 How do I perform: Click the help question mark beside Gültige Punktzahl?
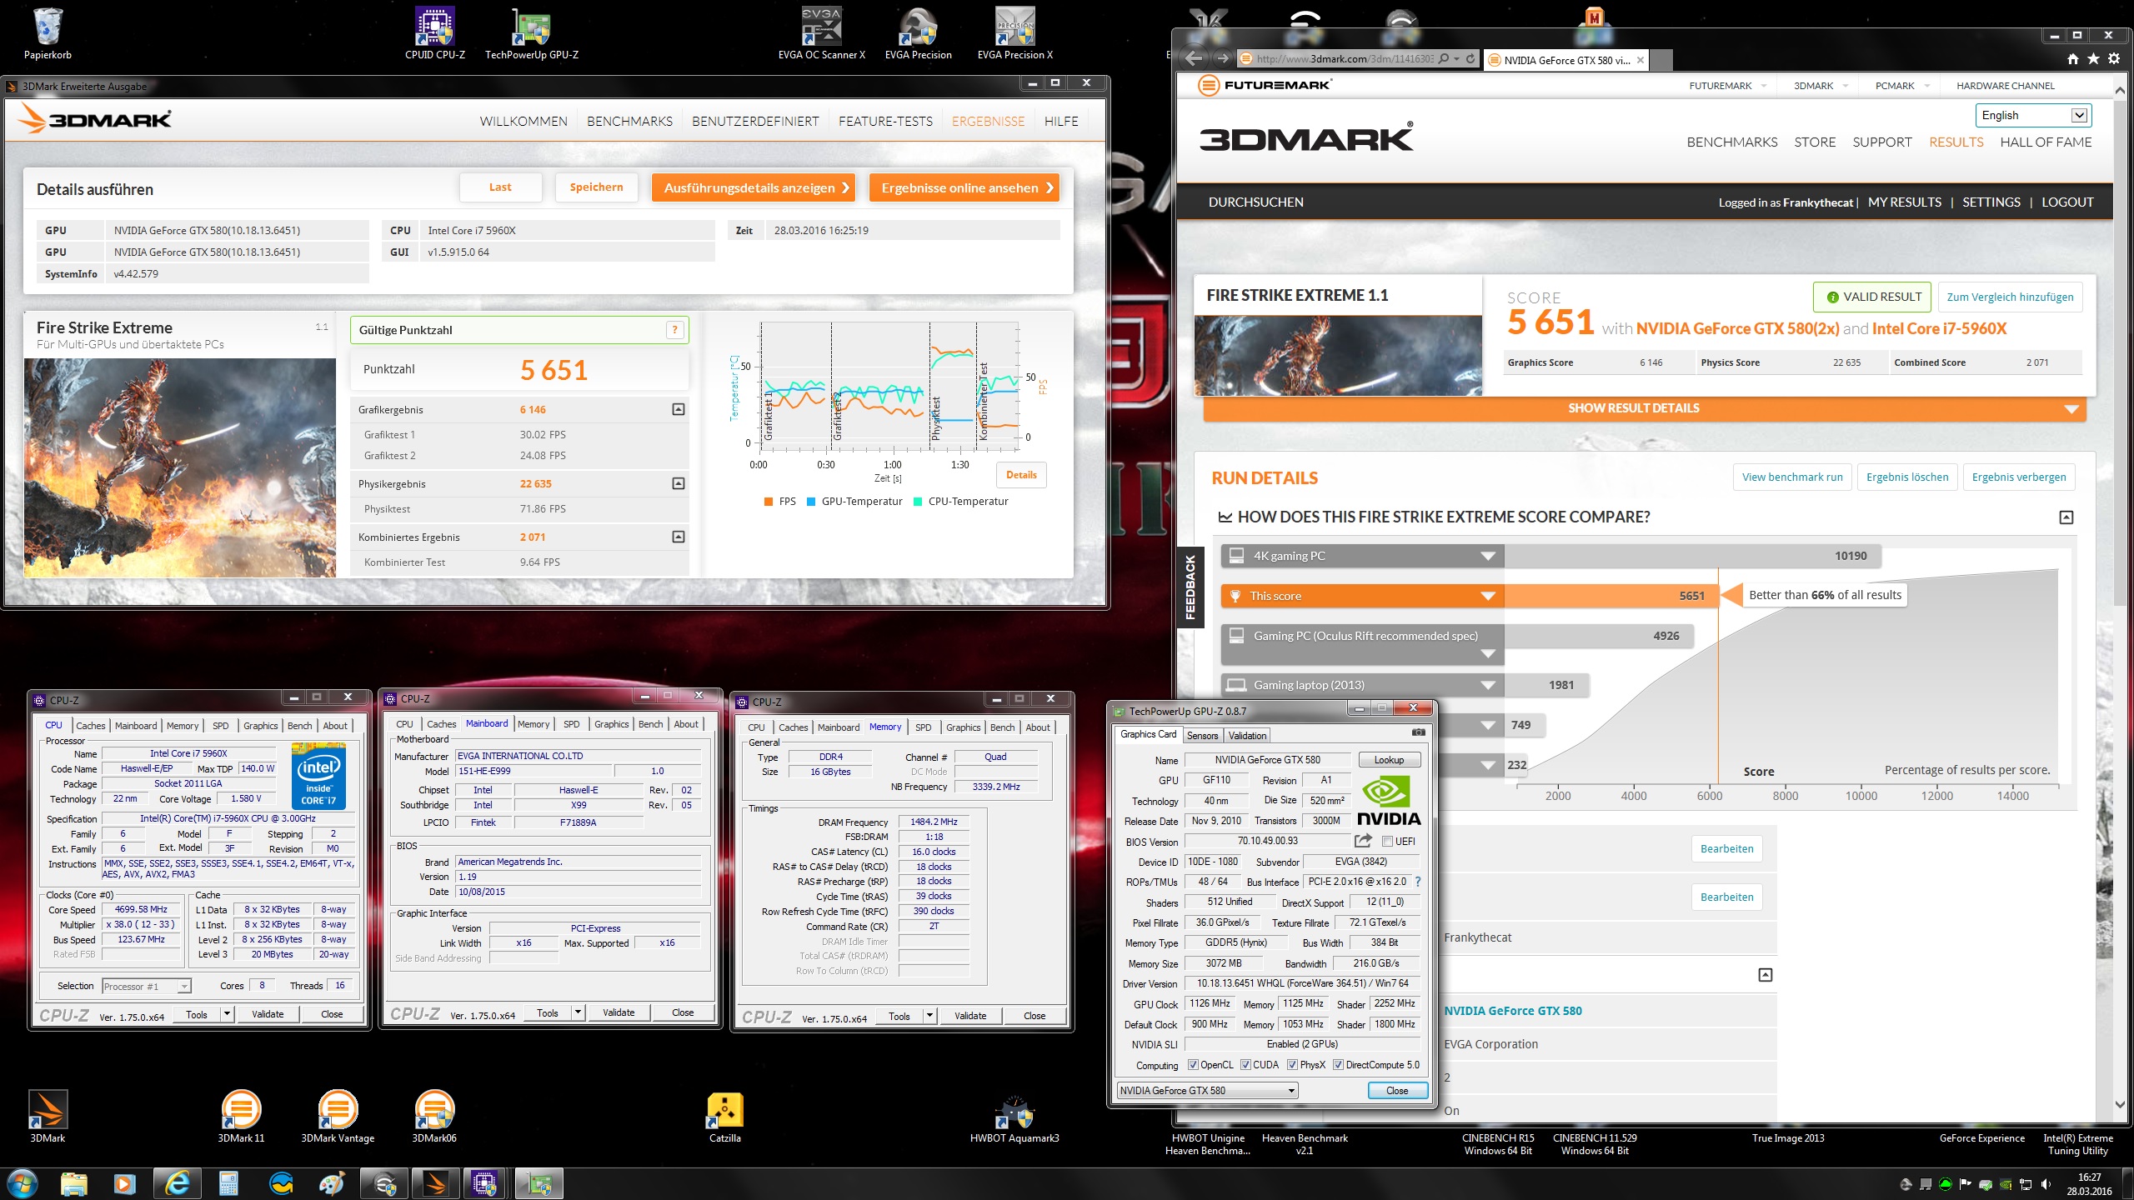(674, 330)
